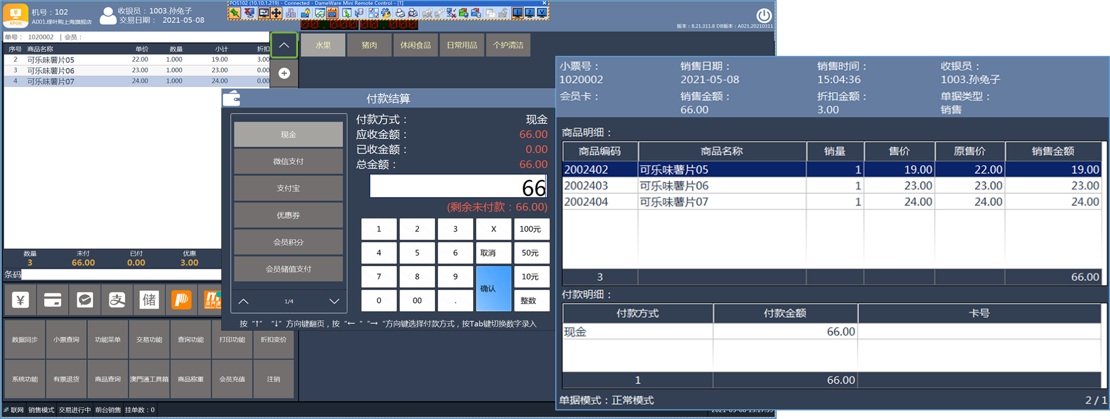The image size is (1110, 419).
Task: Click the wrench gear settings icon
Action: 386,13
